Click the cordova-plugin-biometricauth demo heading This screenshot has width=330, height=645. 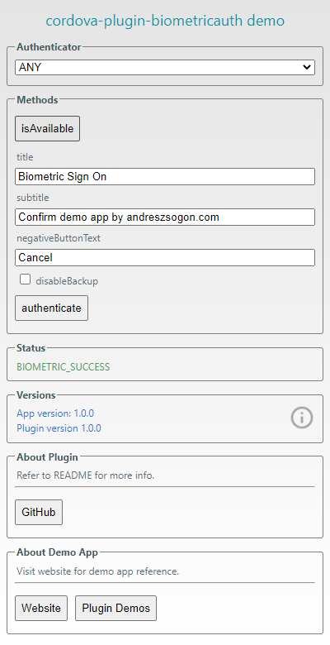click(x=165, y=21)
